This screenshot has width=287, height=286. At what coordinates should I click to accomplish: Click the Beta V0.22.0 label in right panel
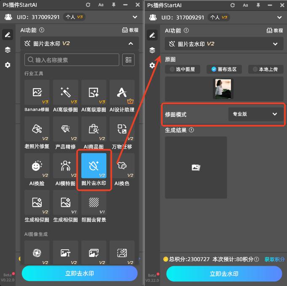152,278
